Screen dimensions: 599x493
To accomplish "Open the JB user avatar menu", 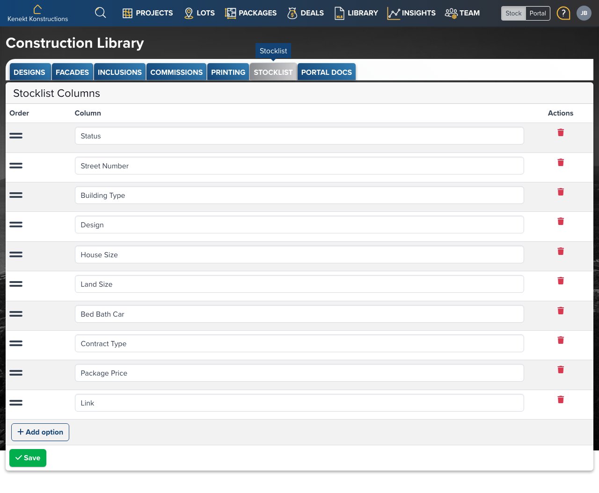I will pos(584,13).
